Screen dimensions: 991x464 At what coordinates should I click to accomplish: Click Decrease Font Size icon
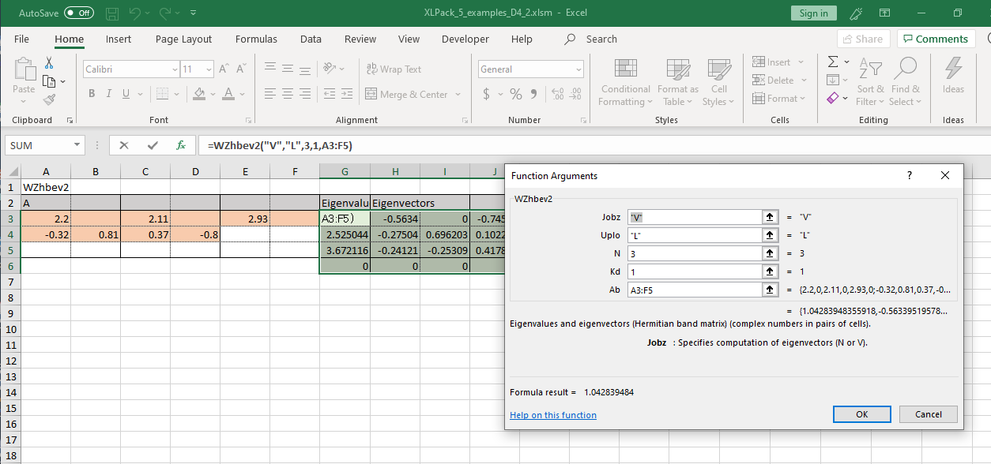[240, 69]
